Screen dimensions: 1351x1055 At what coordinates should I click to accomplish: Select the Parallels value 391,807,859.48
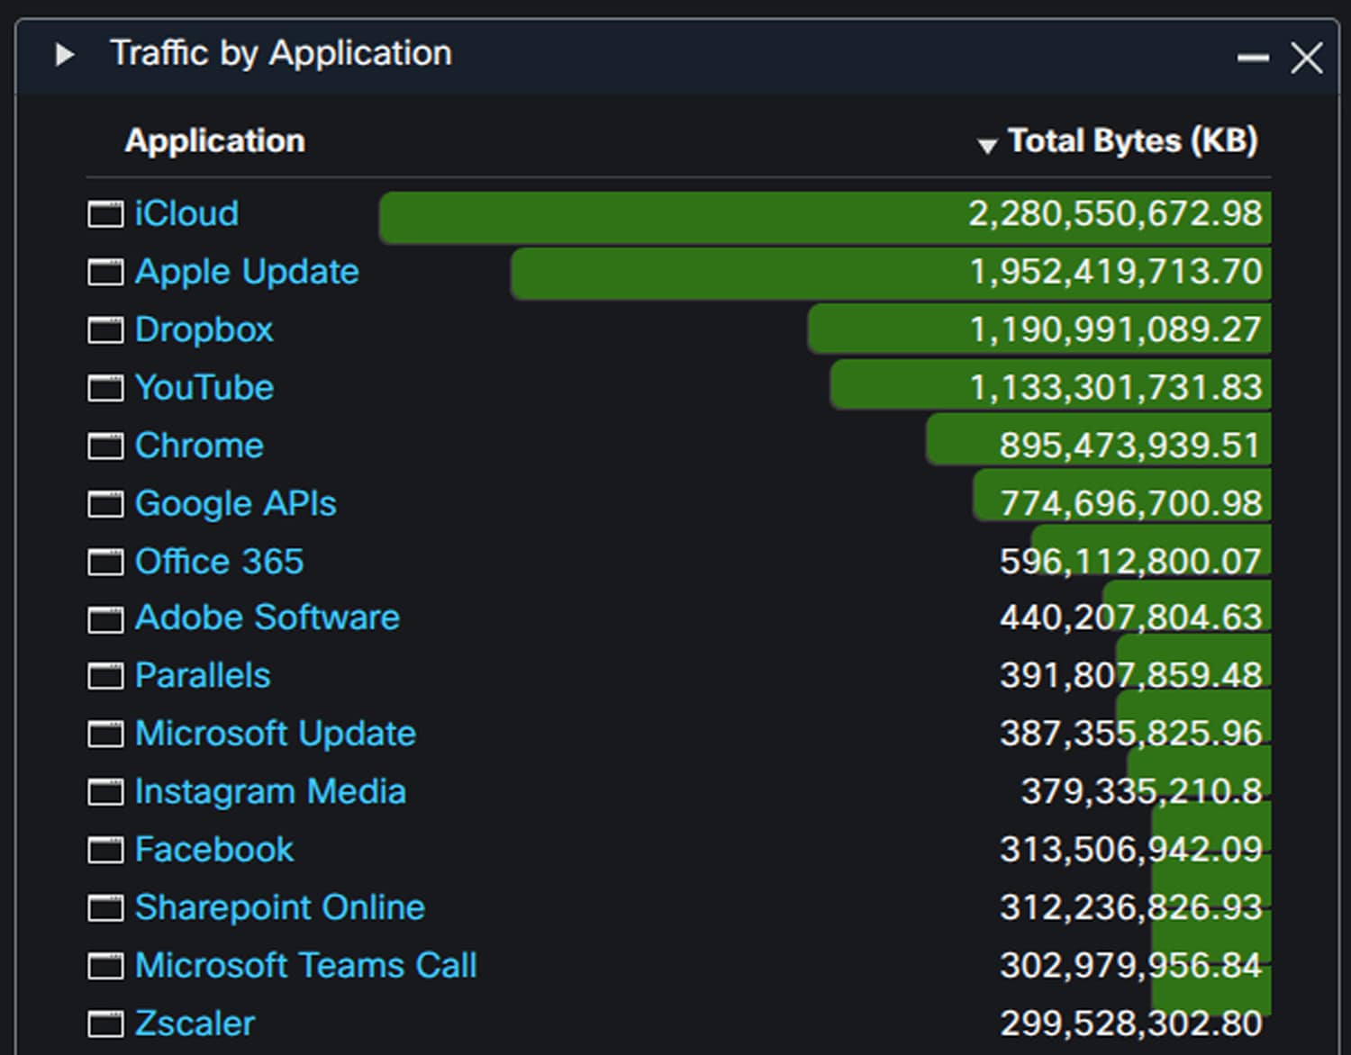click(x=1131, y=675)
